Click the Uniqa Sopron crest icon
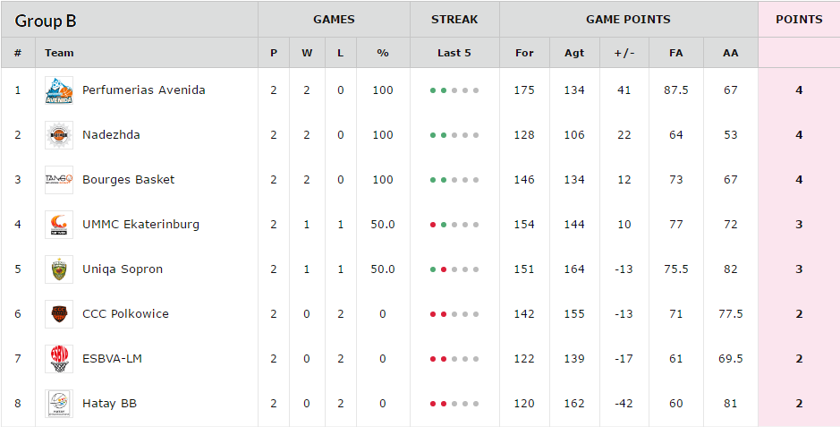This screenshot has height=427, width=840. click(x=59, y=269)
